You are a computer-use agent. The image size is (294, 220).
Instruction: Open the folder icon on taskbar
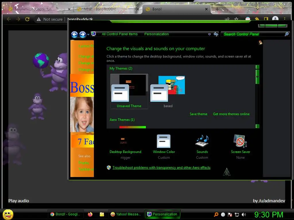102,214
